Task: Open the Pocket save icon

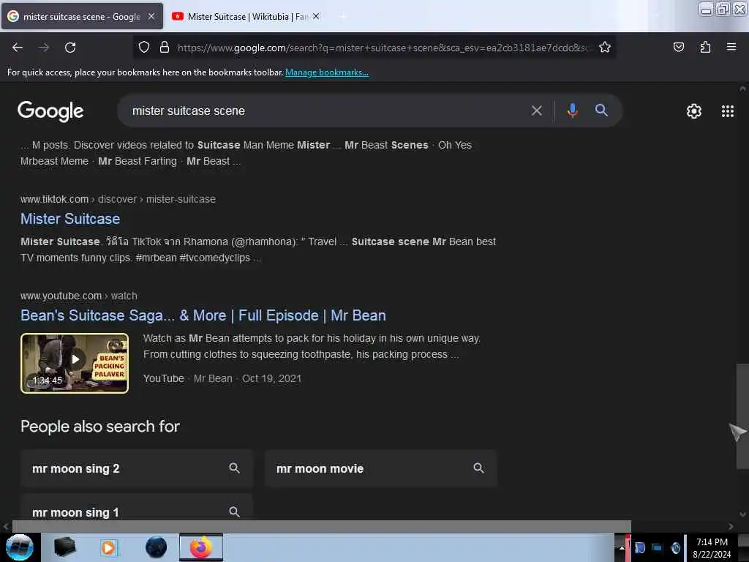Action: coord(678,47)
